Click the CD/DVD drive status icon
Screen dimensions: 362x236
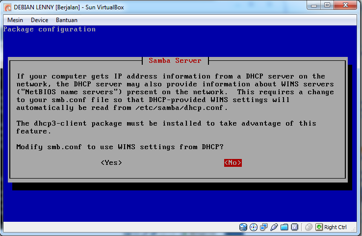(x=254, y=227)
